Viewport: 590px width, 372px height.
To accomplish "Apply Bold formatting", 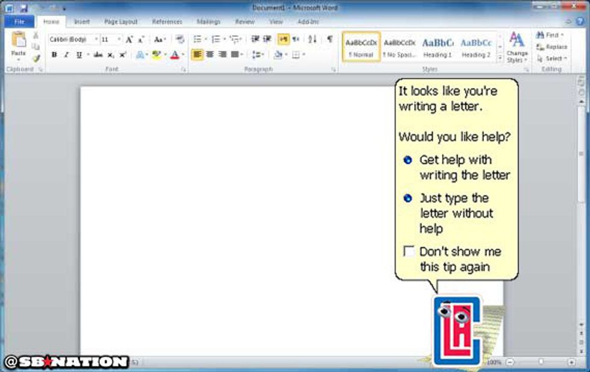I will pyautogui.click(x=54, y=55).
